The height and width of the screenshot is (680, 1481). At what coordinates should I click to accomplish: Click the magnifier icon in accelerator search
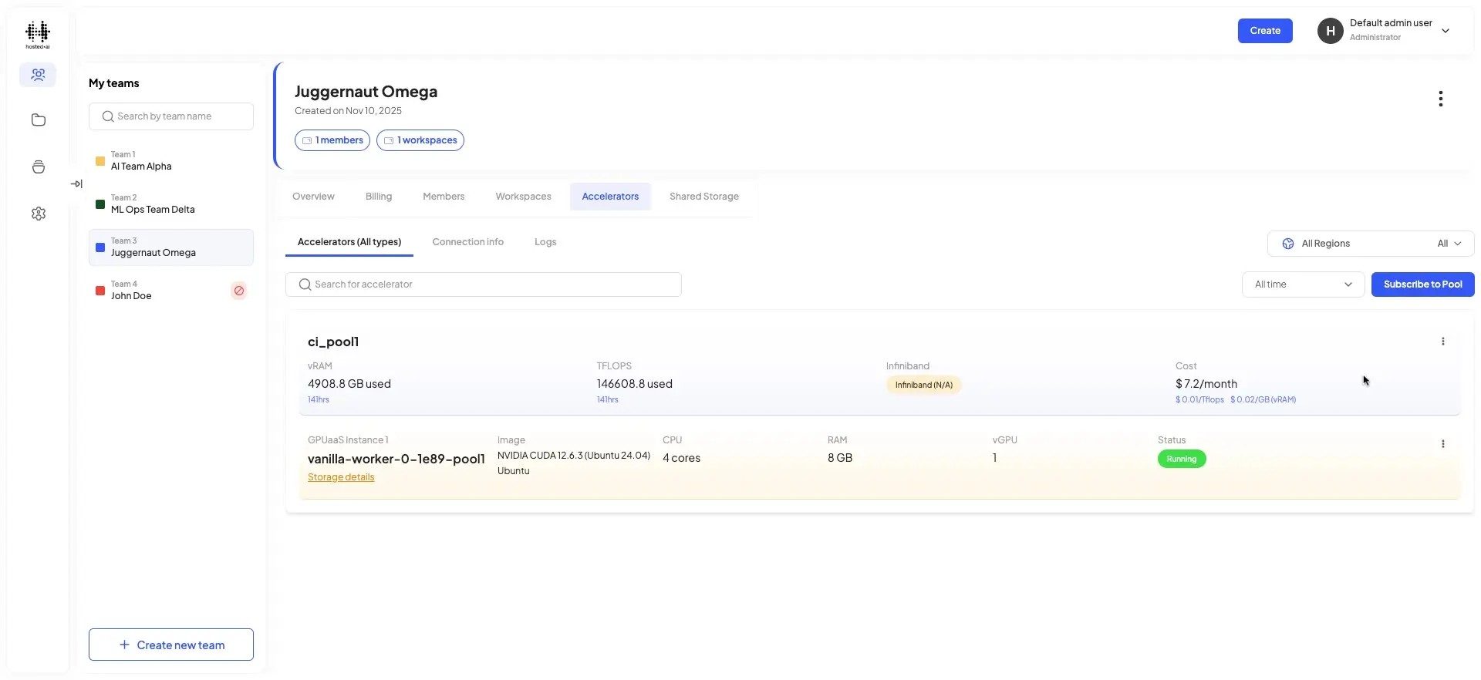click(305, 284)
